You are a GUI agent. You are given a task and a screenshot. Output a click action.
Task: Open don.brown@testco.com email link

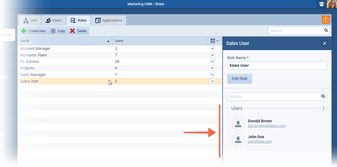(267, 126)
